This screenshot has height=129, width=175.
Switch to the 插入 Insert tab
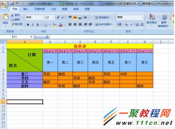[26, 9]
